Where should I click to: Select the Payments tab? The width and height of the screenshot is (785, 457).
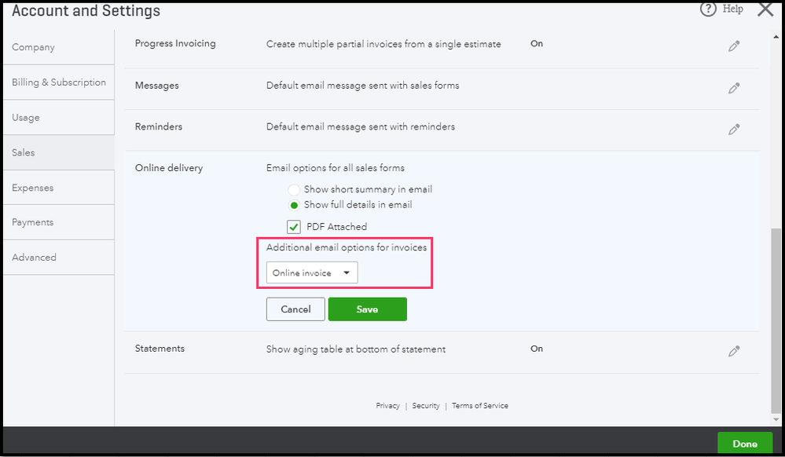click(x=32, y=222)
